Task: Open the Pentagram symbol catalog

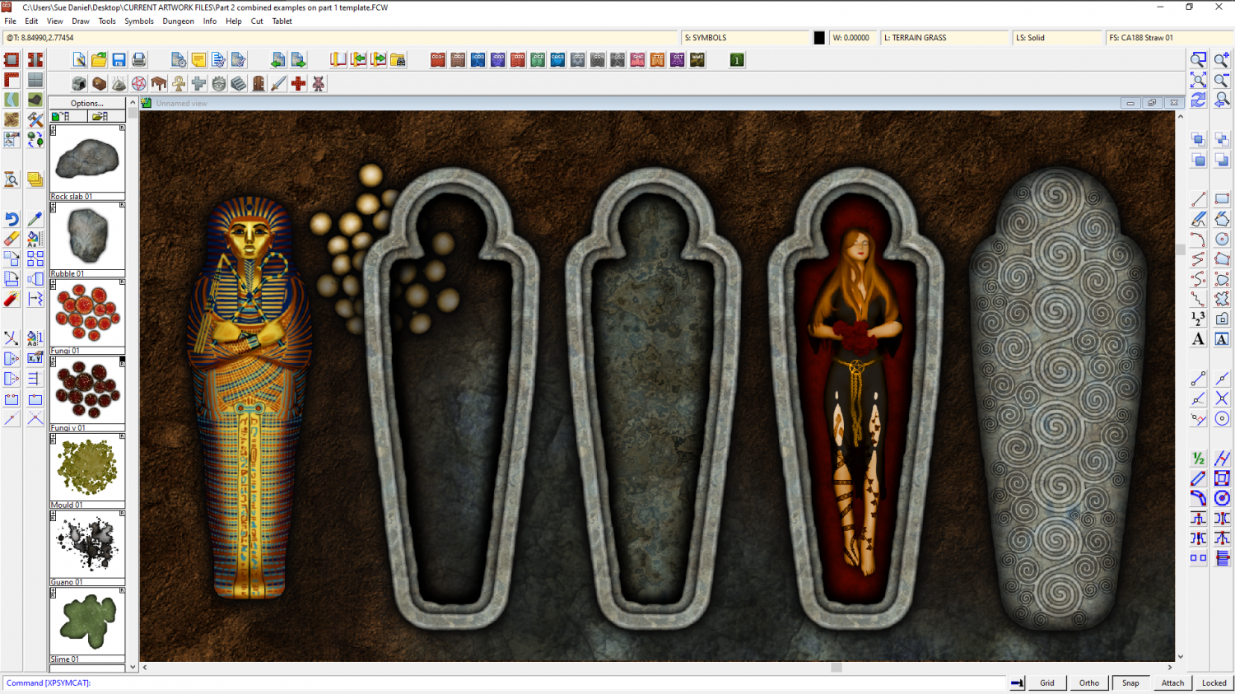Action: pyautogui.click(x=139, y=84)
